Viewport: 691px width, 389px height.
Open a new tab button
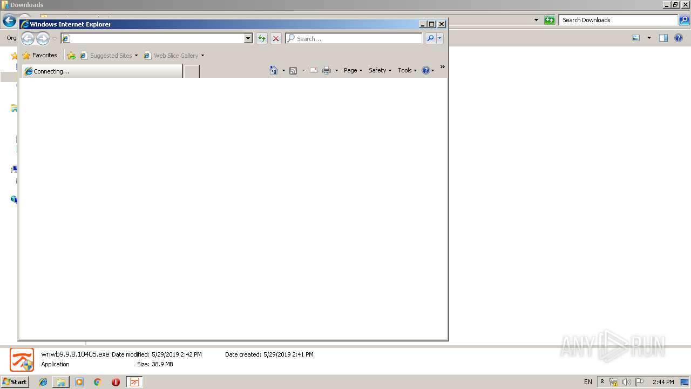pos(192,71)
